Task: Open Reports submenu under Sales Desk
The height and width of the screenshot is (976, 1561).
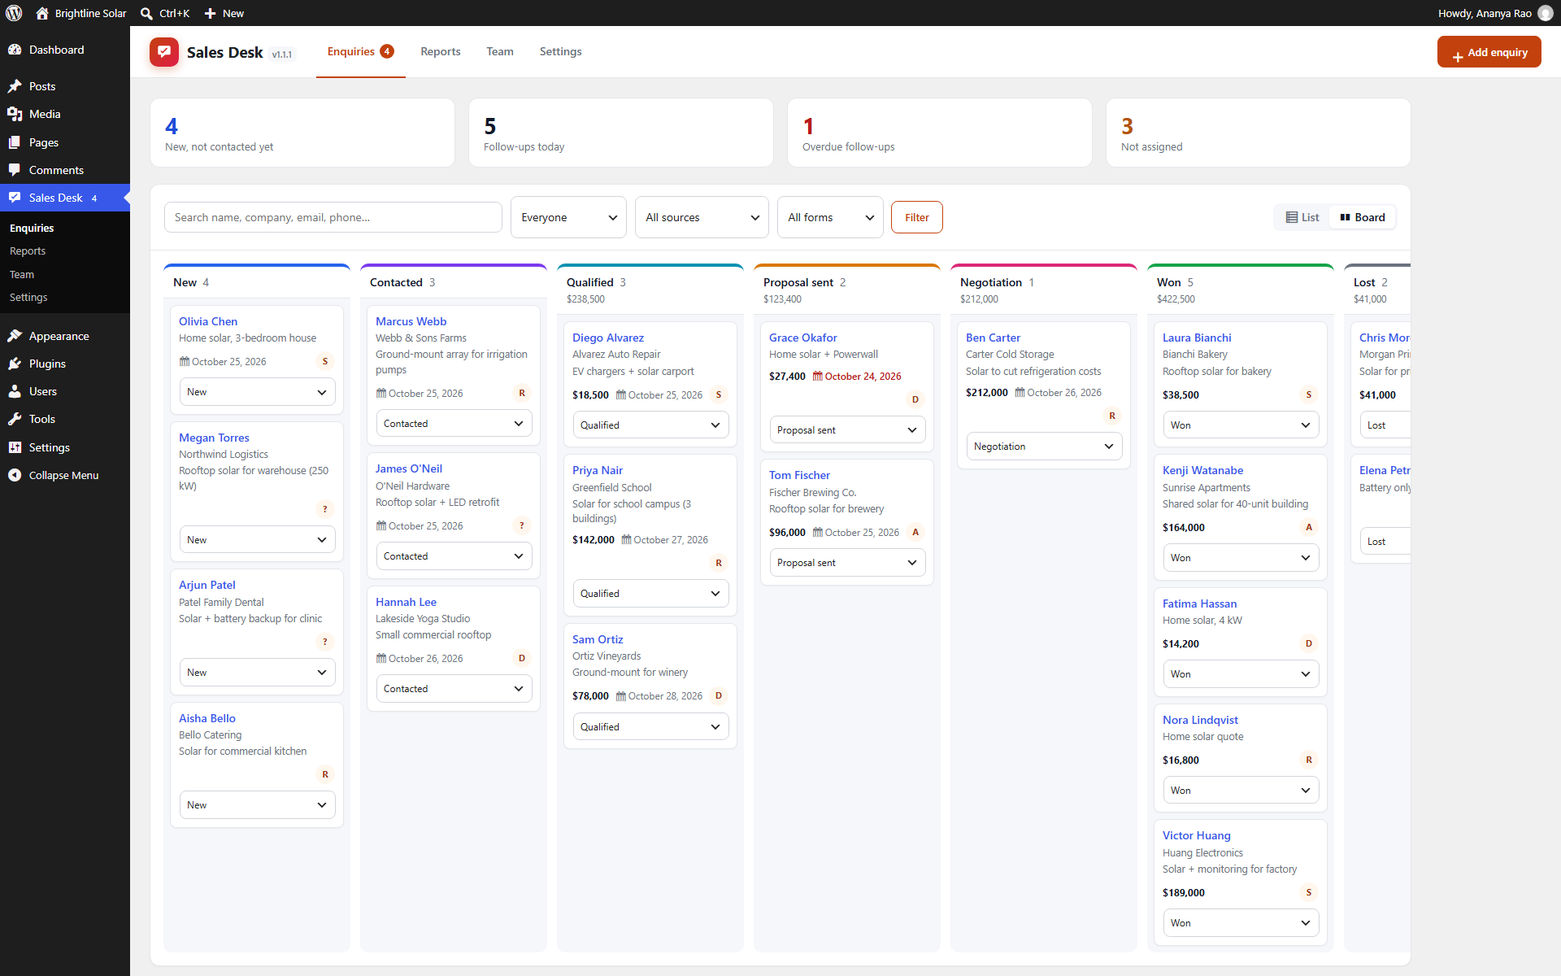Action: (28, 251)
